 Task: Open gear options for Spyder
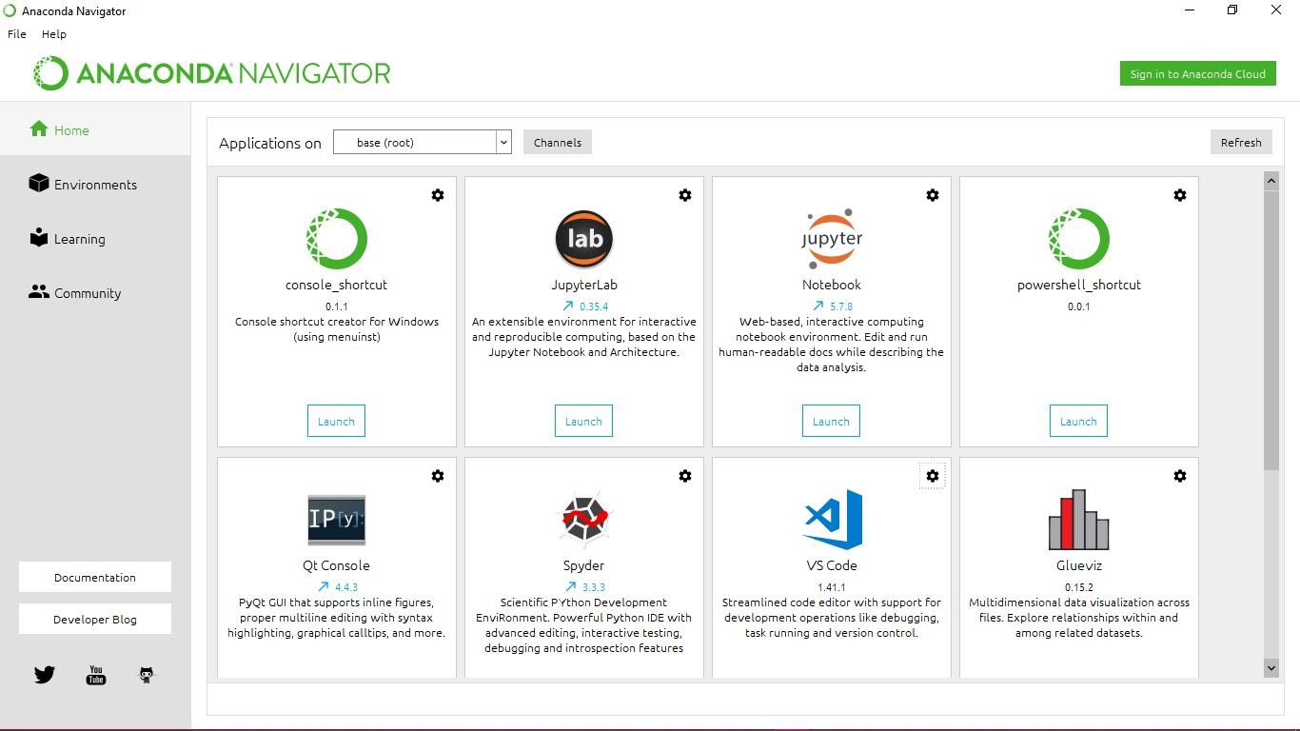(685, 476)
